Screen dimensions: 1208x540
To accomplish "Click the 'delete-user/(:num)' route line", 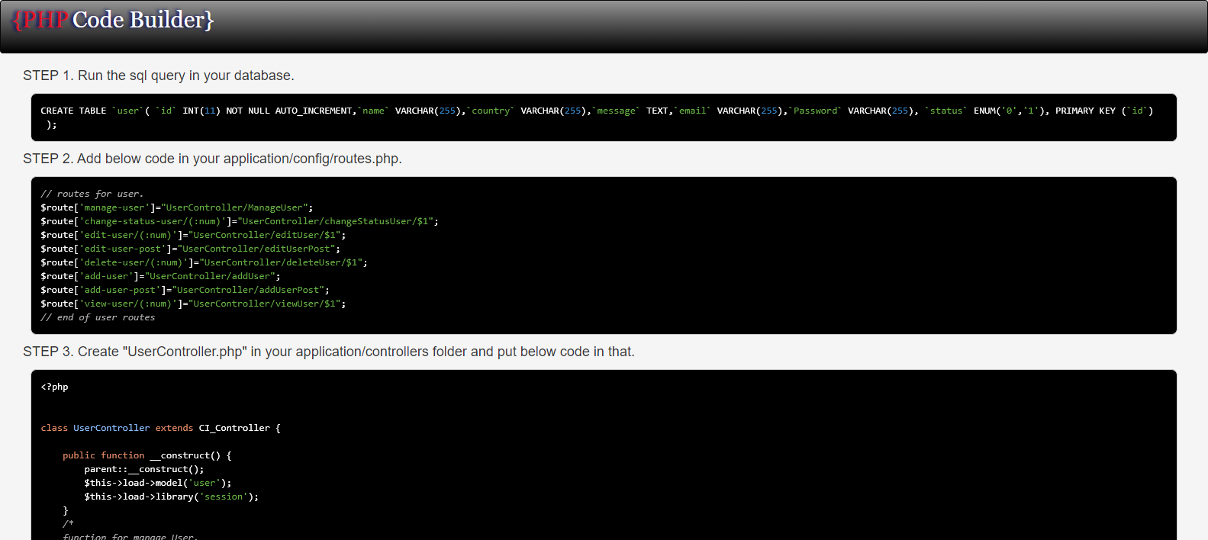I will click(204, 262).
